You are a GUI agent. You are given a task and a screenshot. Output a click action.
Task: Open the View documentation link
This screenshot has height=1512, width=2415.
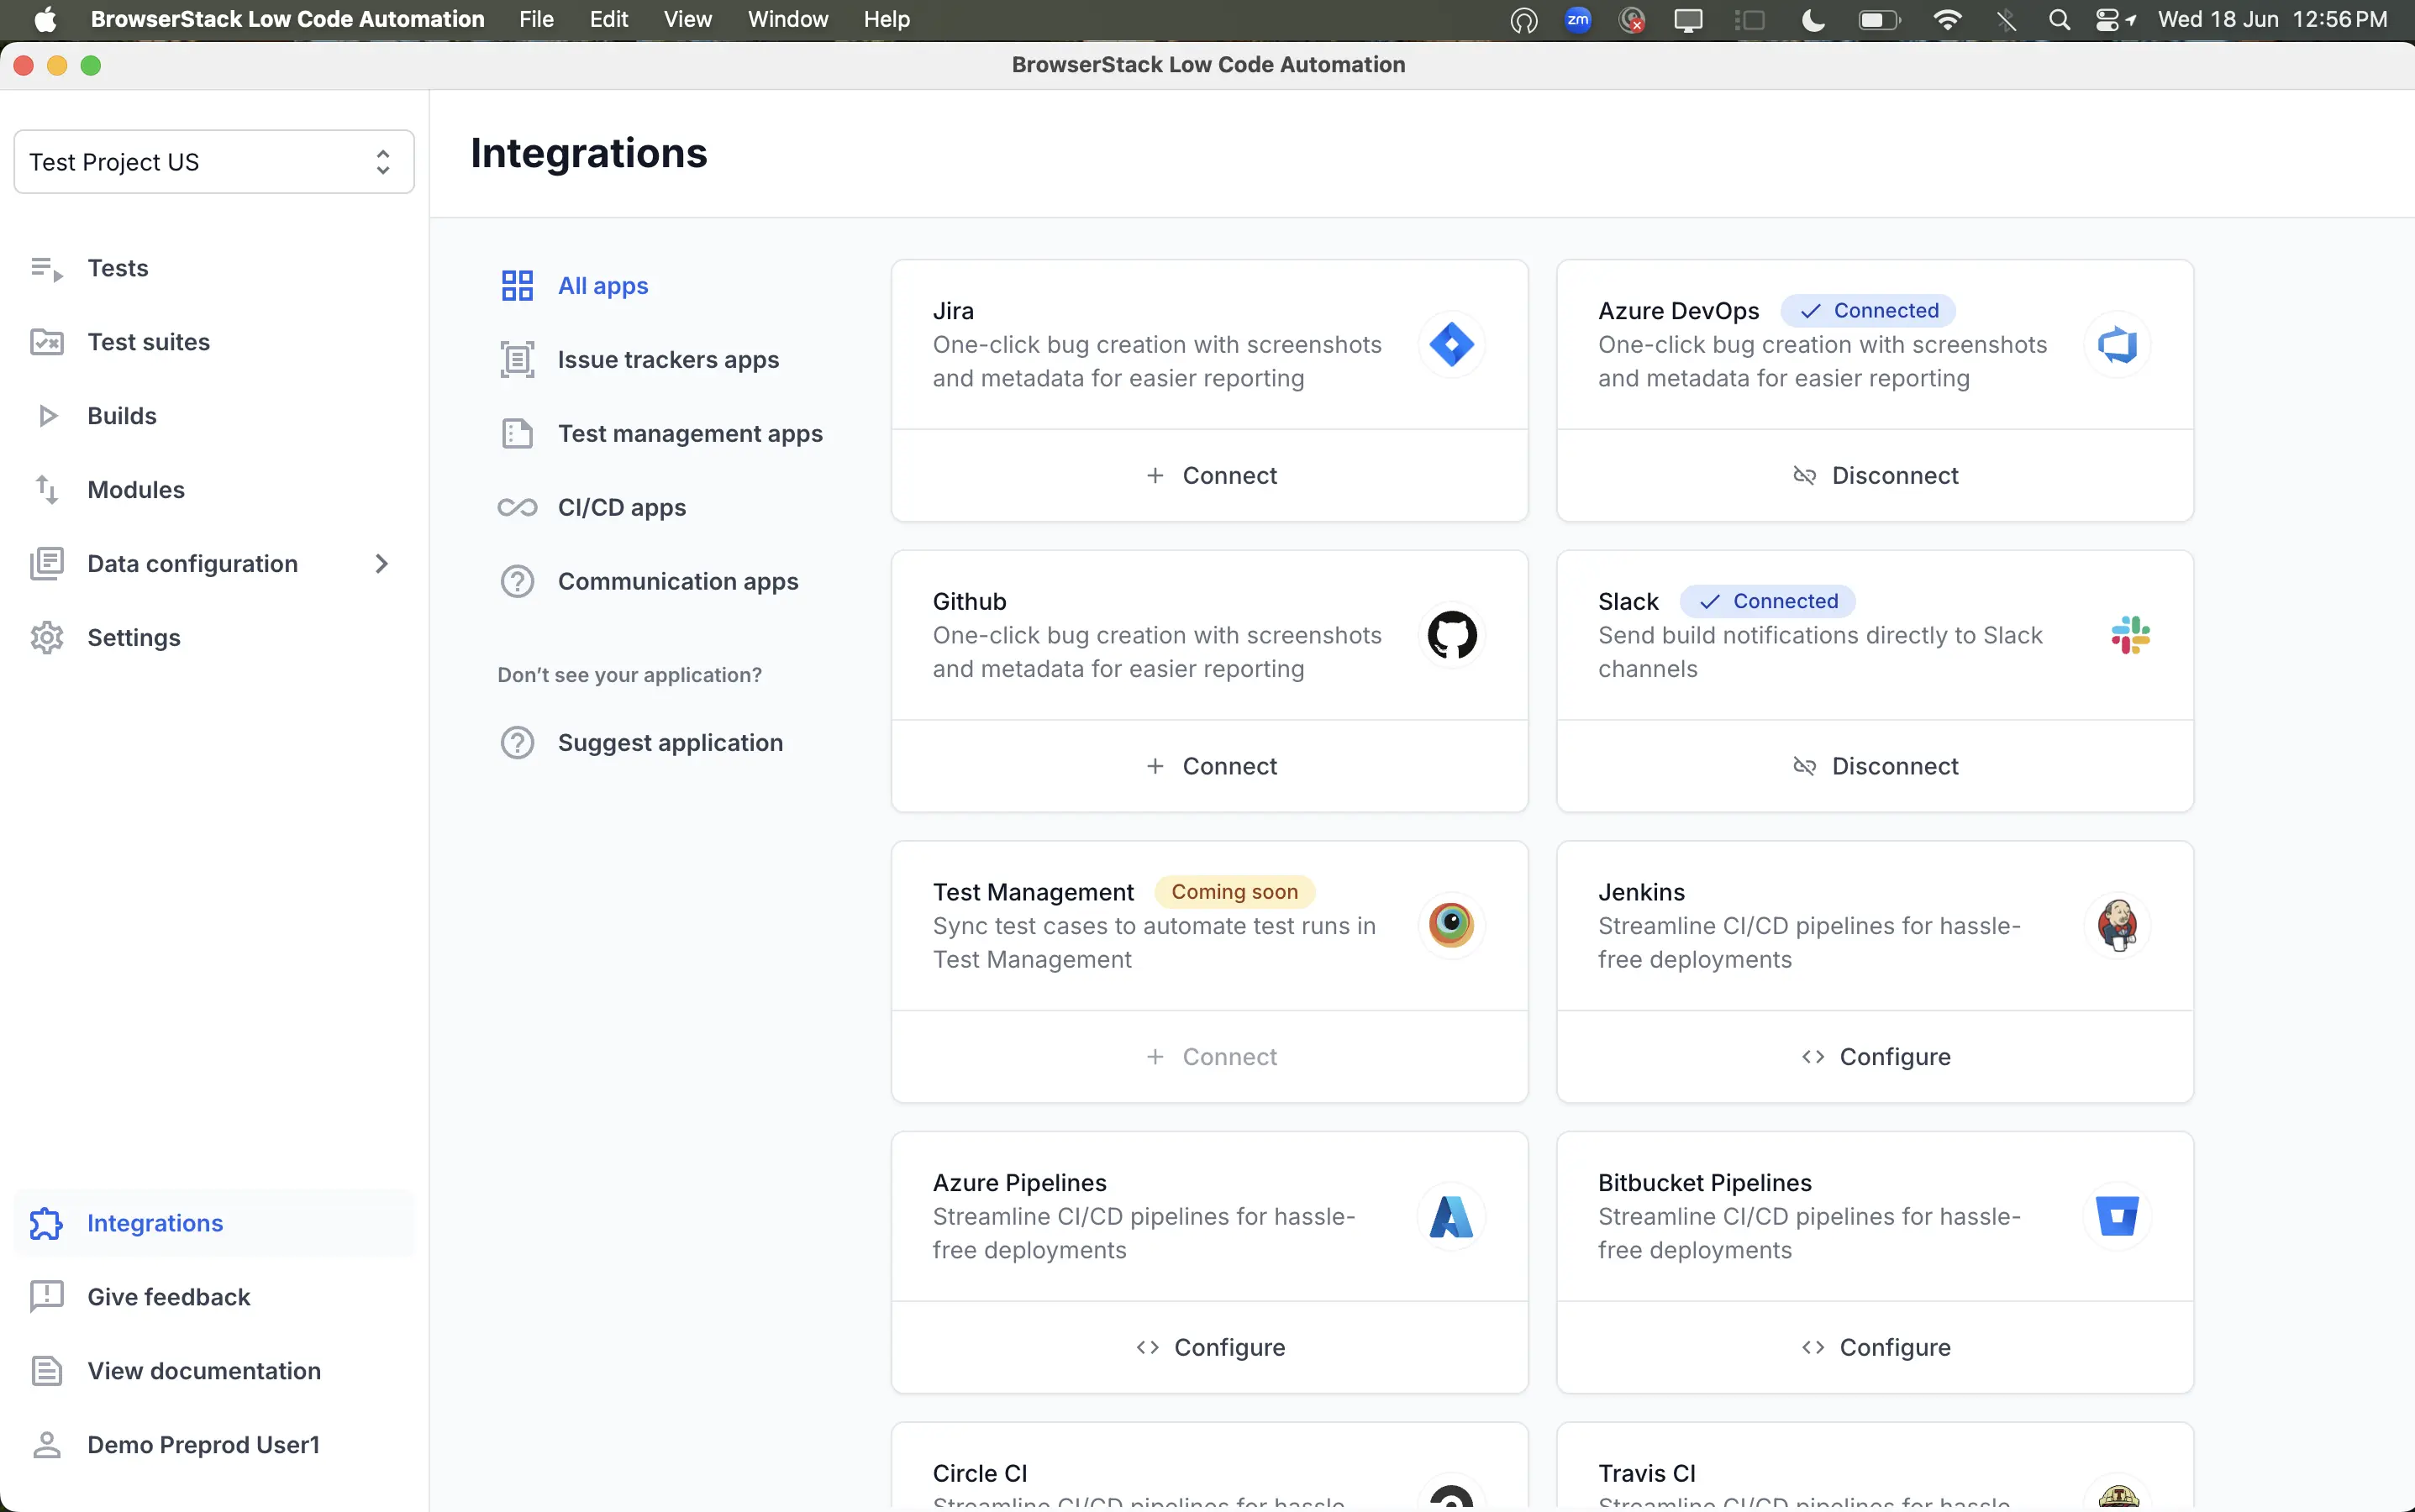[203, 1371]
